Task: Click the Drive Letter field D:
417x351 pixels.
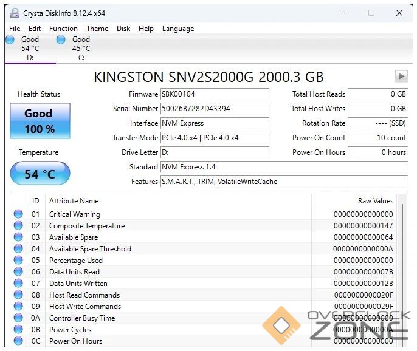Action: (215, 152)
